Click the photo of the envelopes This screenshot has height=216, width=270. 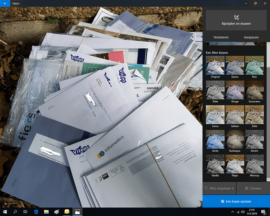(101, 107)
